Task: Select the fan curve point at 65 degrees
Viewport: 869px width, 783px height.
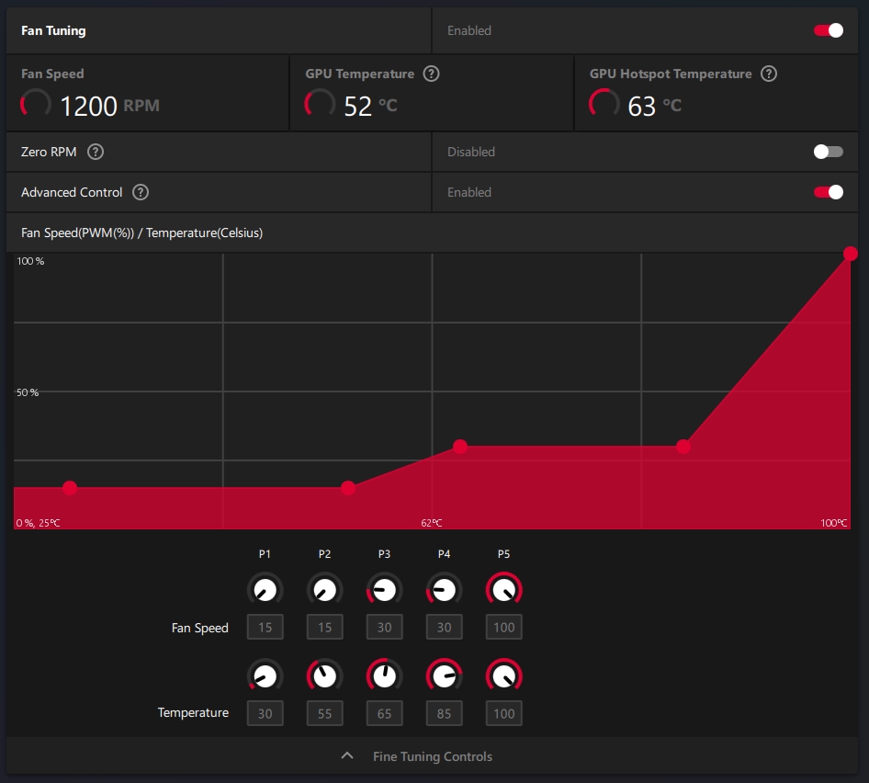Action: click(x=460, y=447)
